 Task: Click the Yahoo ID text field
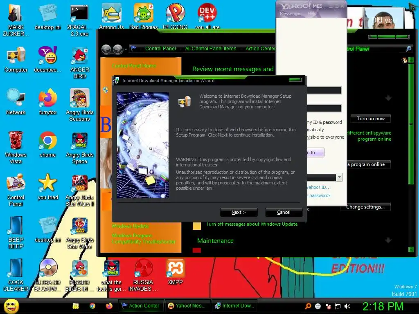324,90
